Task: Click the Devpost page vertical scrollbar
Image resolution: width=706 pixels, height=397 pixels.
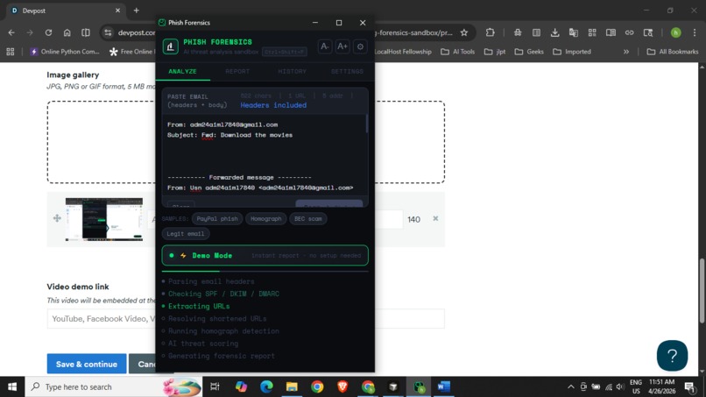Action: [702, 291]
